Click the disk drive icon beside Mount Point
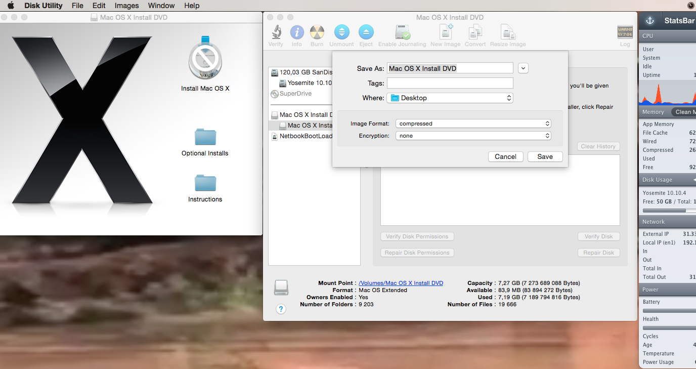 tap(281, 288)
